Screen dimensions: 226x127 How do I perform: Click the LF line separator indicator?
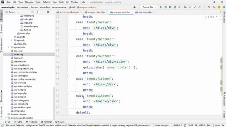(x=196, y=126)
